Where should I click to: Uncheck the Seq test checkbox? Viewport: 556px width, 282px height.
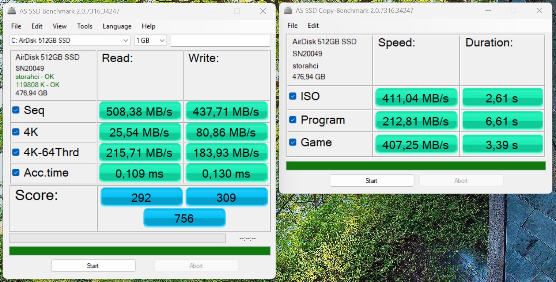tap(16, 110)
